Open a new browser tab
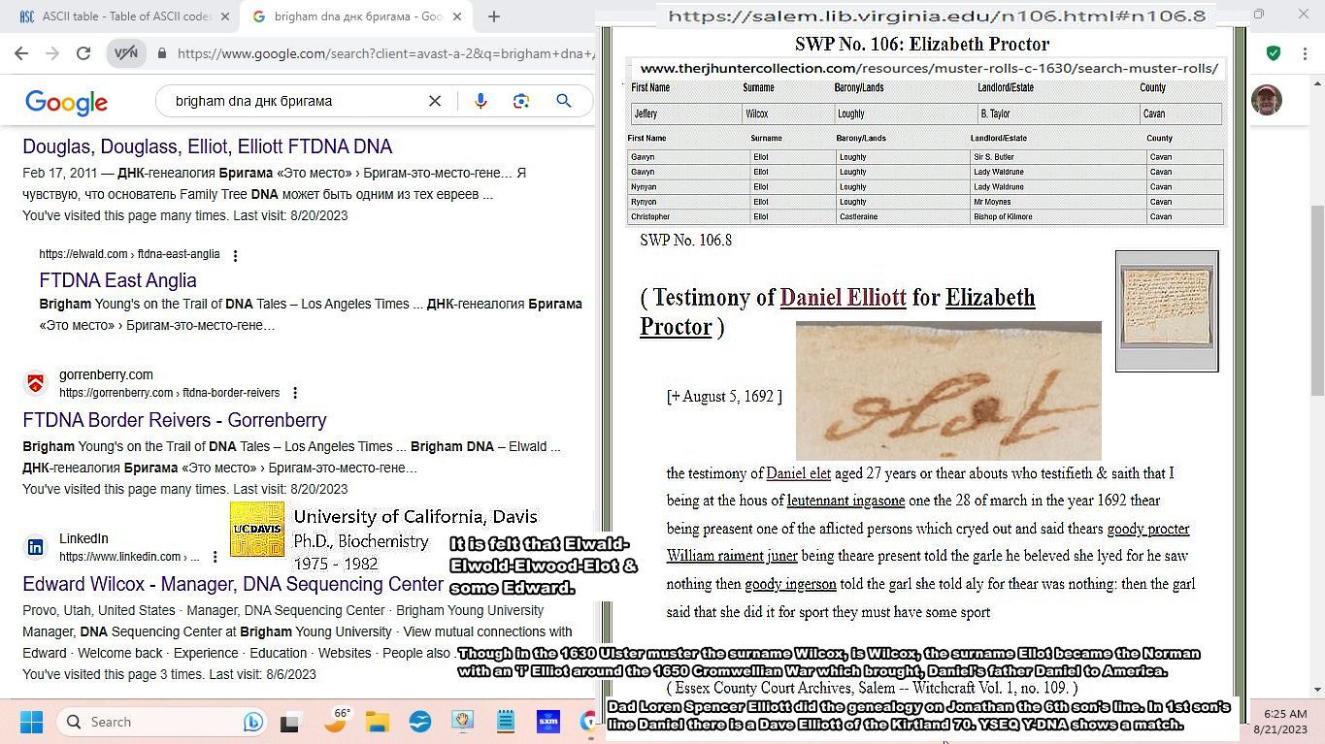Screen dimensions: 1325x744 493,16
